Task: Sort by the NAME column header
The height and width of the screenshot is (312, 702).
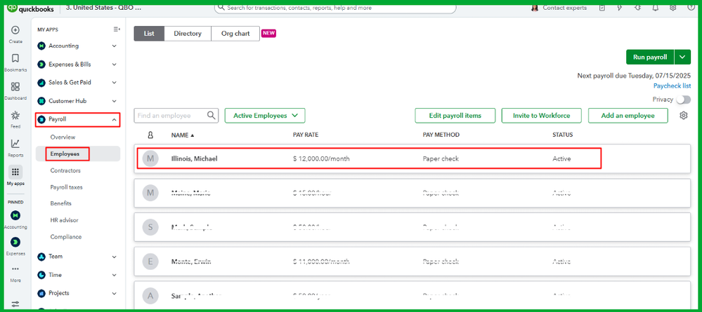Action: click(x=183, y=135)
